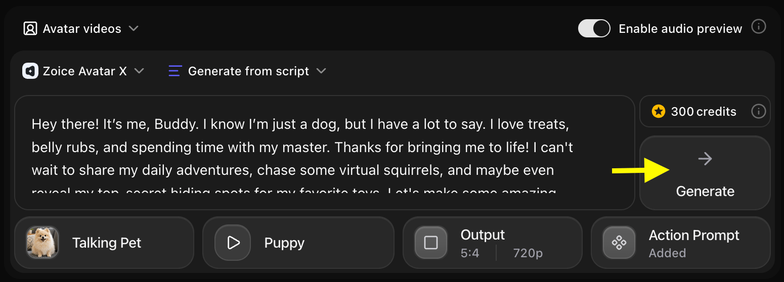Click the gold star credits icon

[658, 112]
